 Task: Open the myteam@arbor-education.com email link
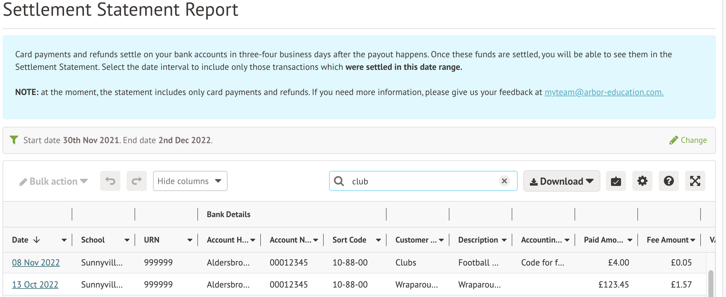tap(604, 92)
